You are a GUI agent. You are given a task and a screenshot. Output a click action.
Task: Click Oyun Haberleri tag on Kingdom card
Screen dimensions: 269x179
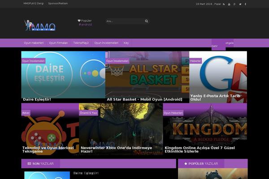tap(173, 113)
